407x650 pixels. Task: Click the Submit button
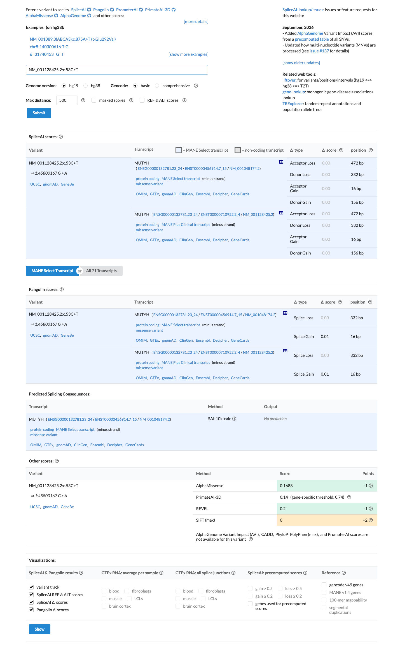tap(39, 113)
